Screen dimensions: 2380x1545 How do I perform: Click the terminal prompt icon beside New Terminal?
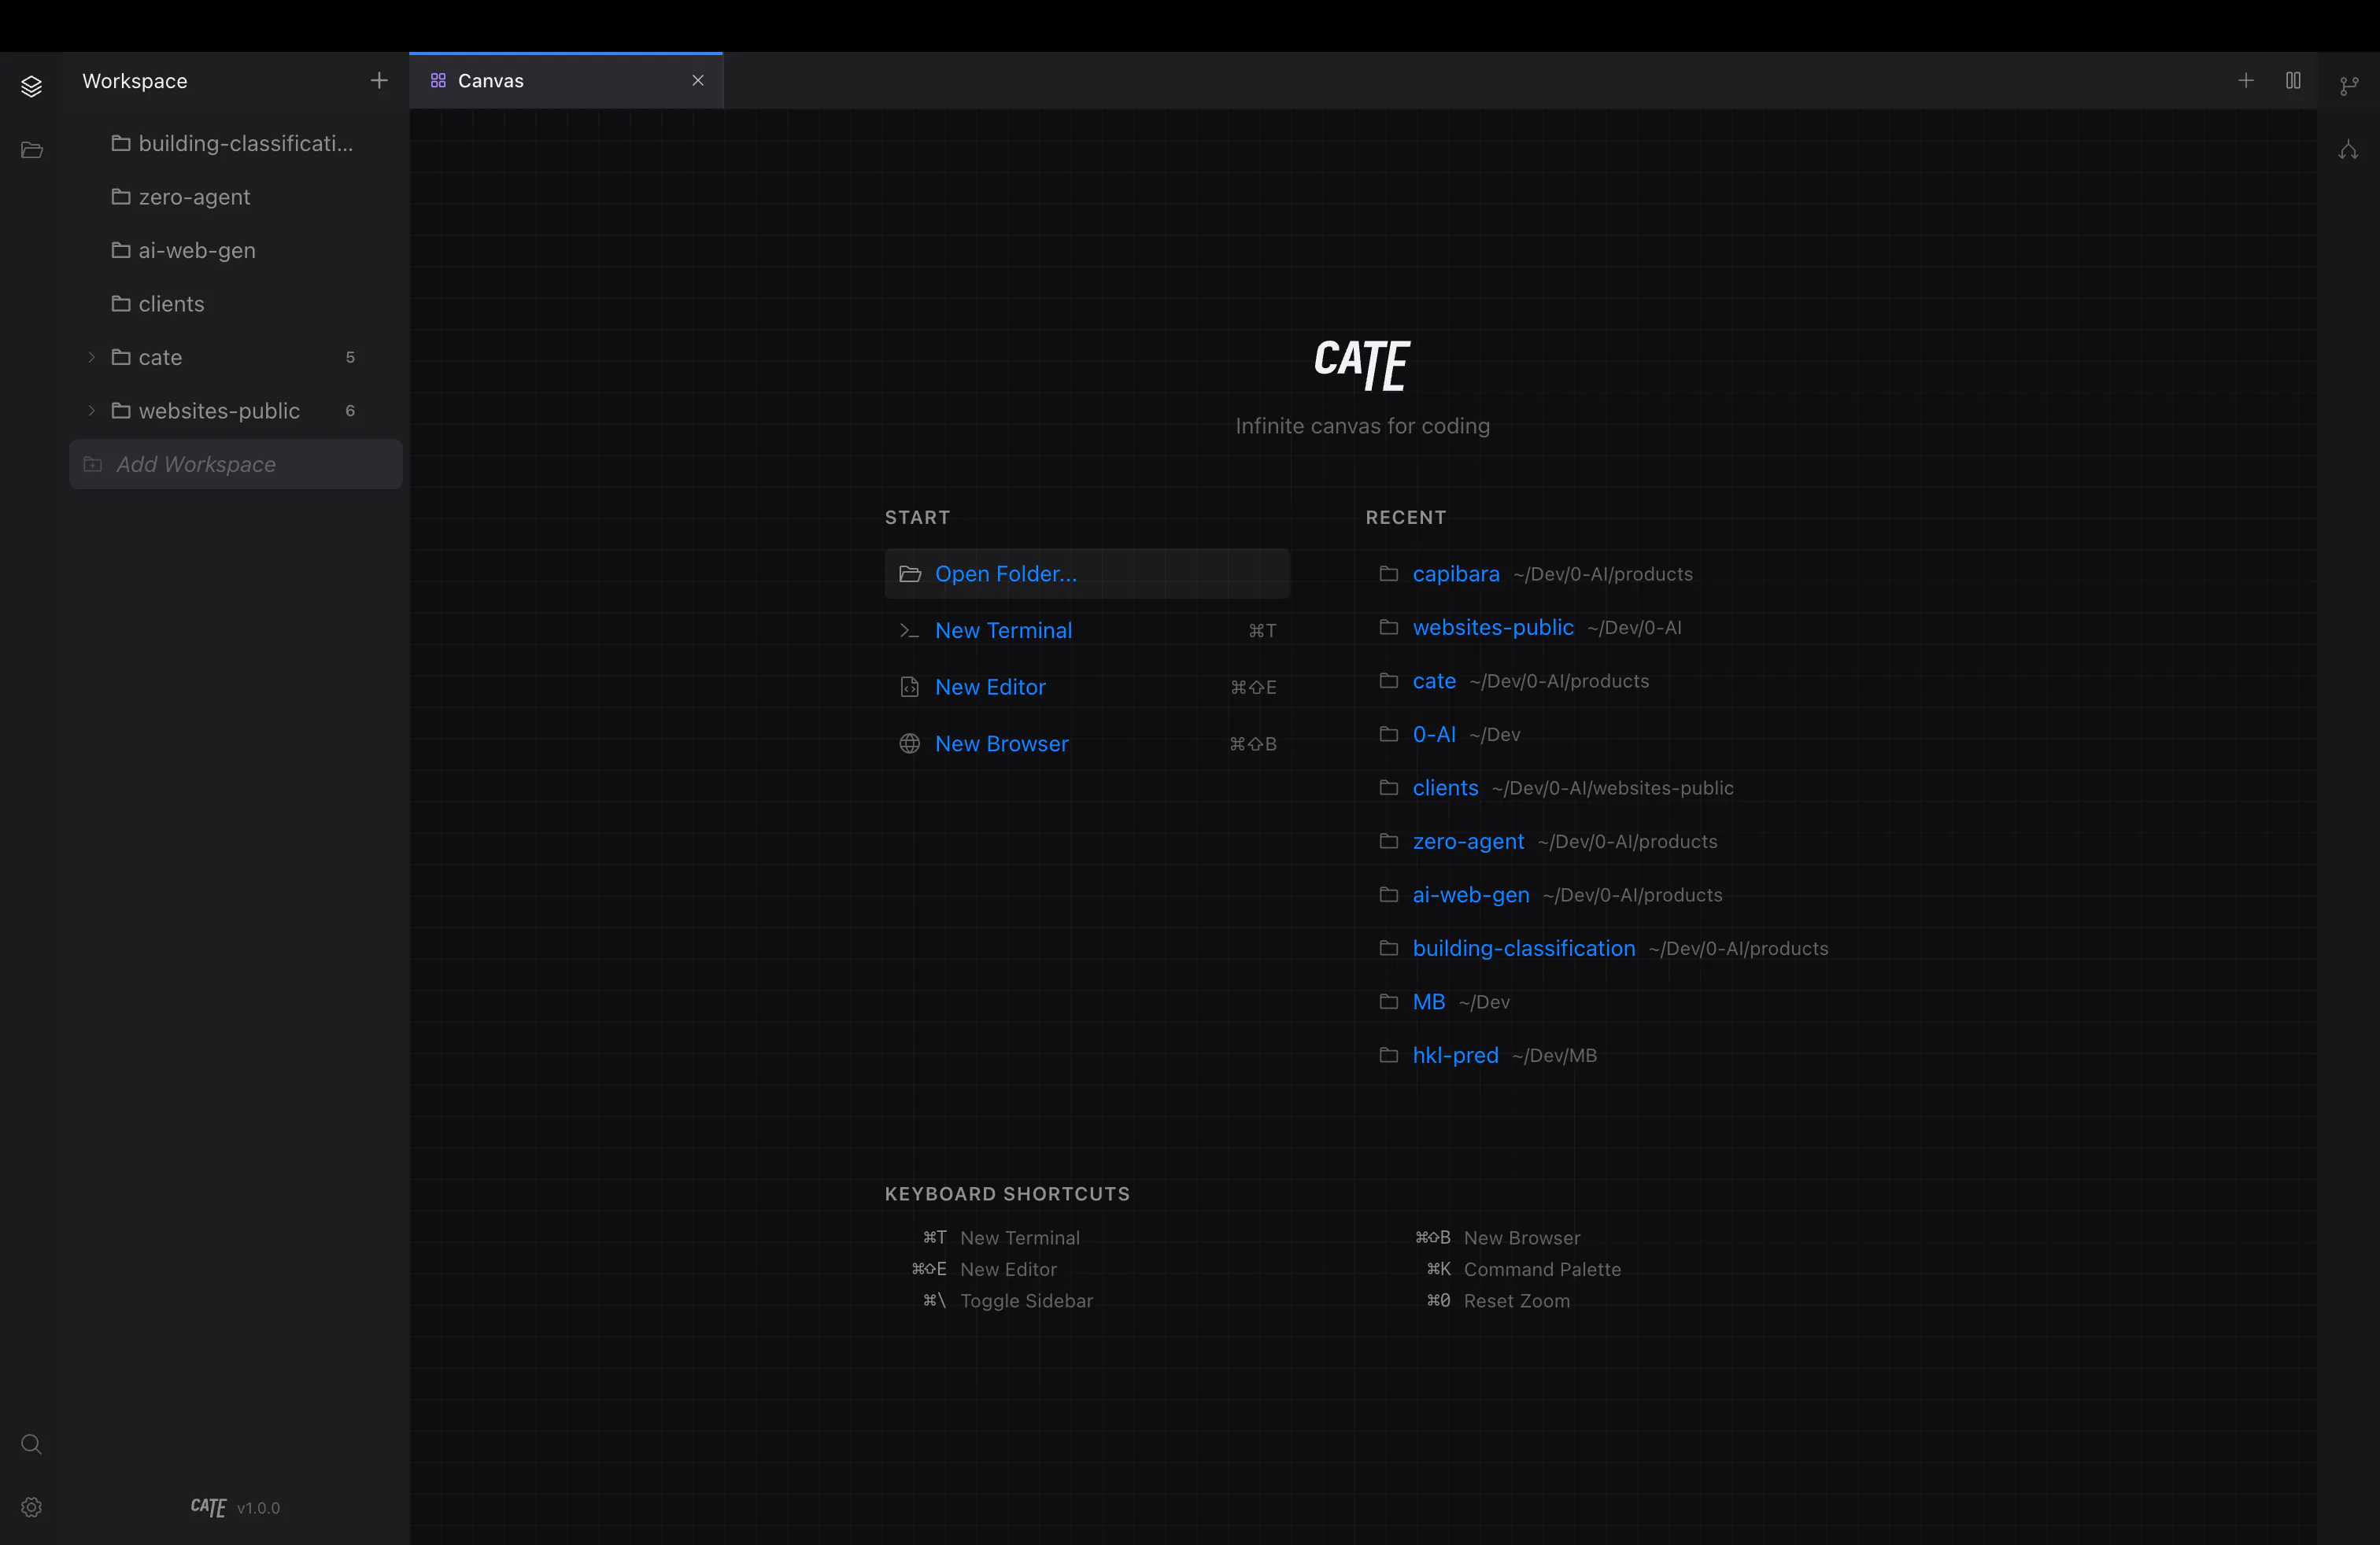pos(909,631)
